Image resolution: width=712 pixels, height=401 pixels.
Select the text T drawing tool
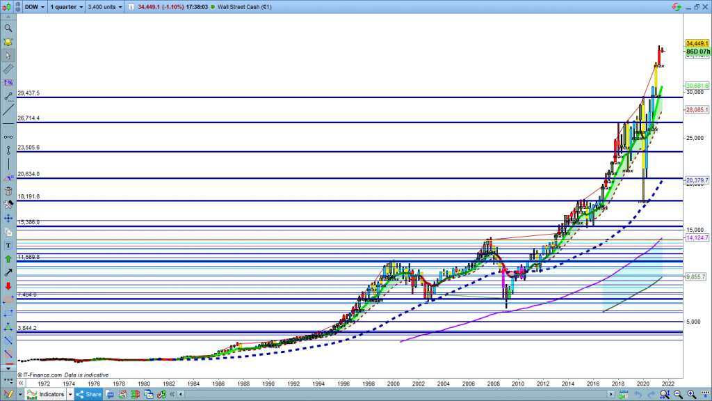tap(8, 245)
